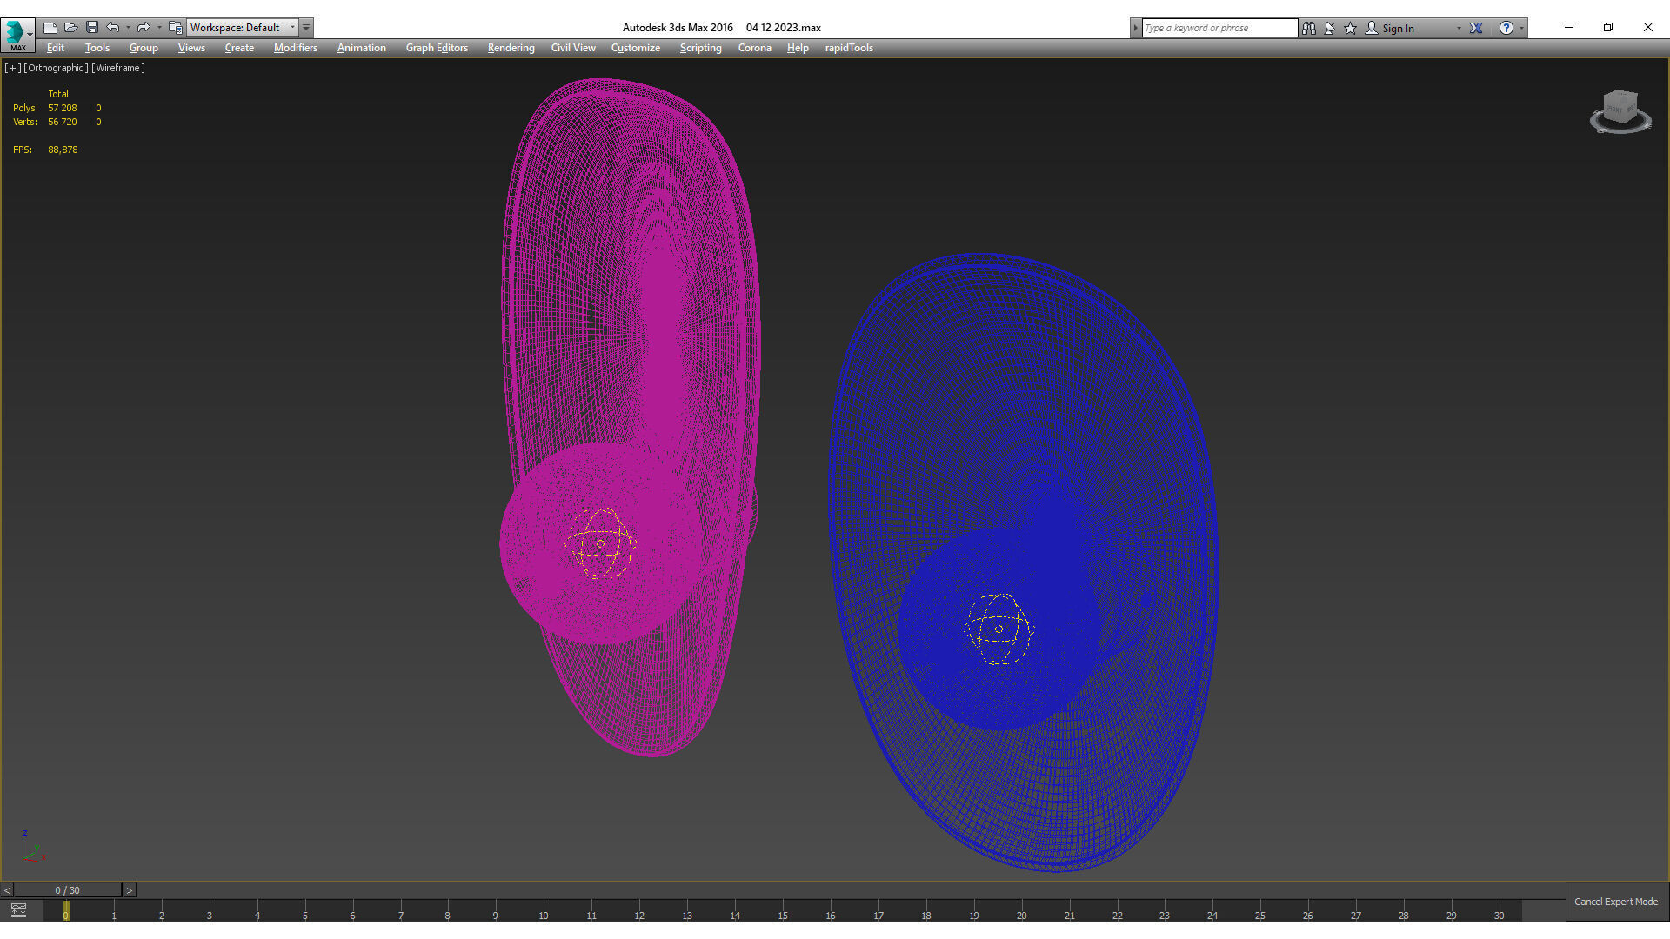
Task: Expand the Sign In dropdown arrow
Action: point(1459,29)
